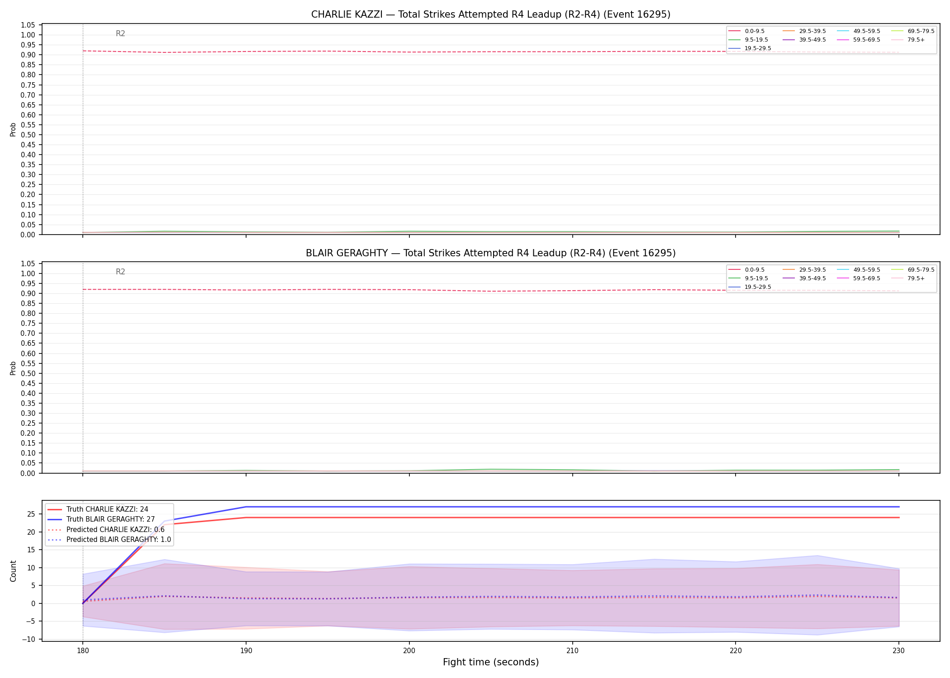Click the 1.00 tick on the Geraghty chart
The height and width of the screenshot is (678, 950).
pos(28,273)
